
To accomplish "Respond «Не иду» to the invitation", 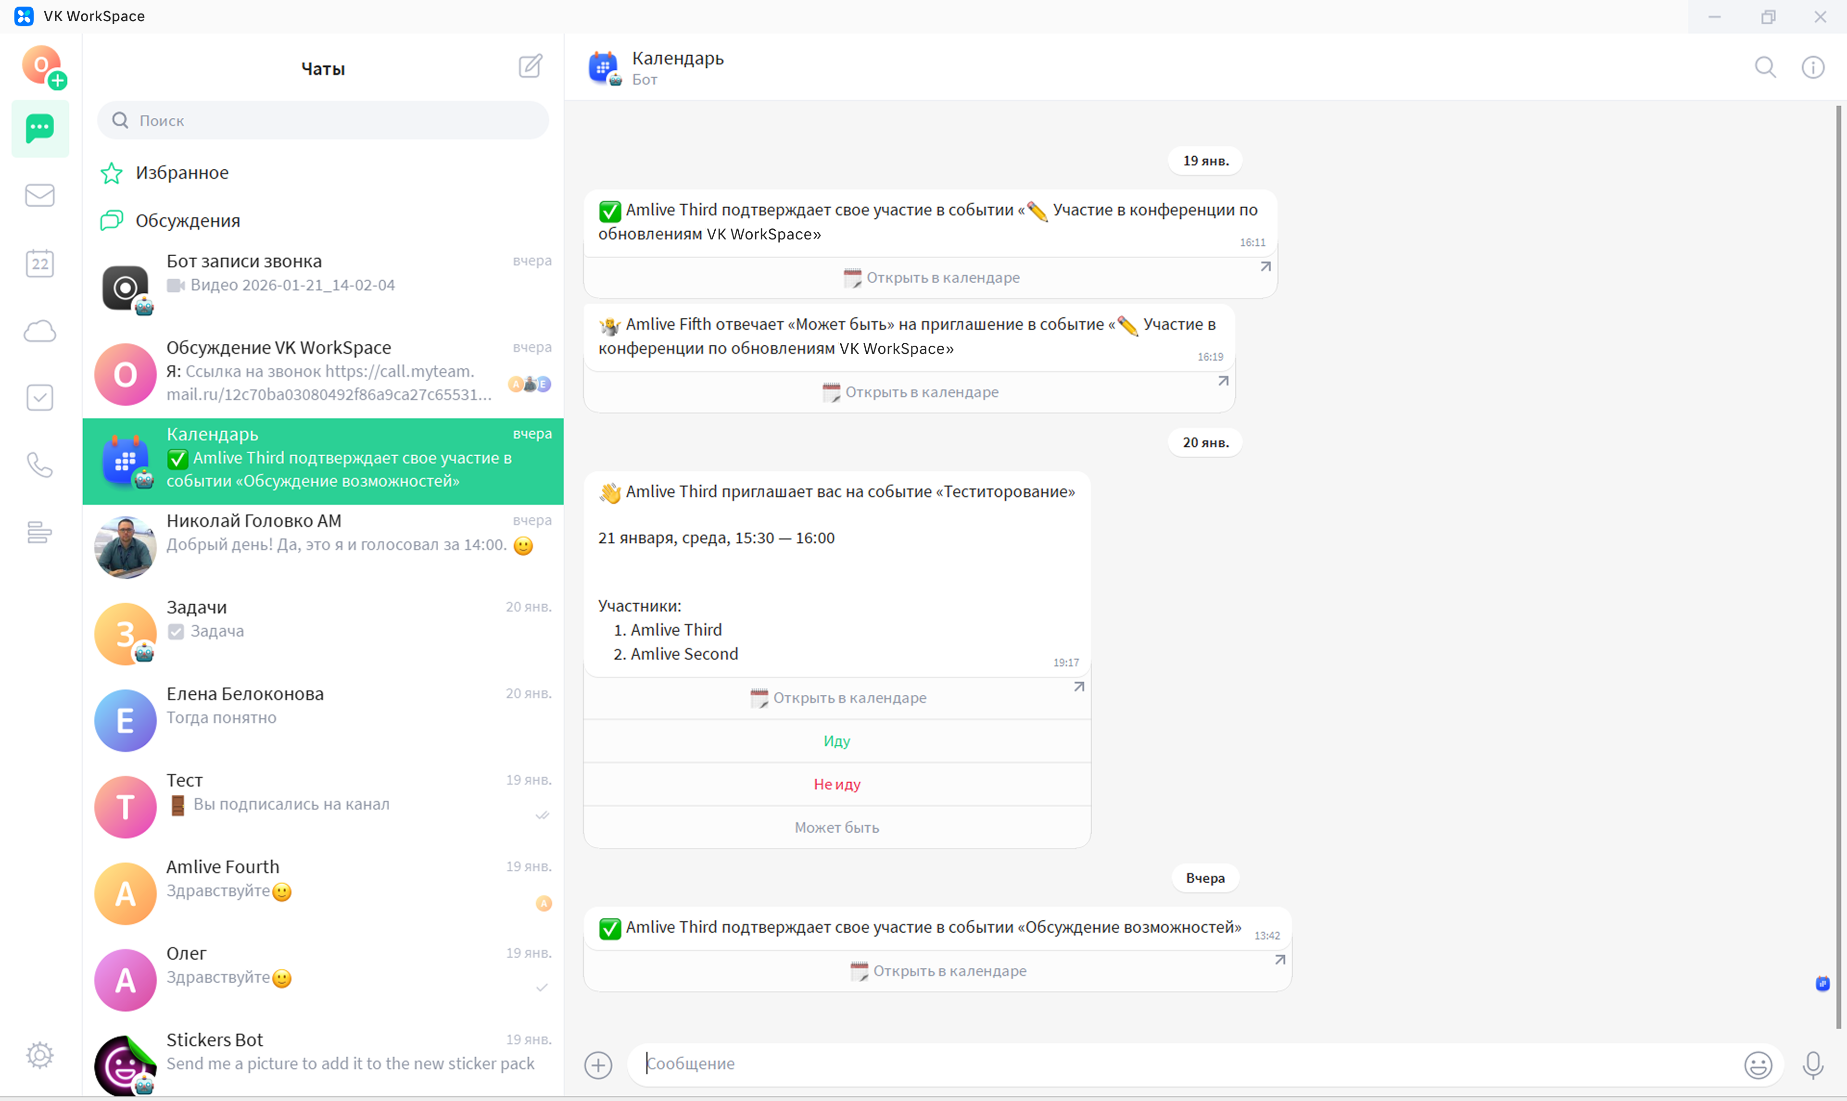I will tap(836, 784).
